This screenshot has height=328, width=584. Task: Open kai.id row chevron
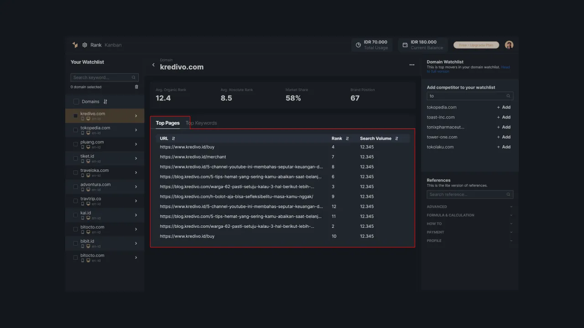136,215
